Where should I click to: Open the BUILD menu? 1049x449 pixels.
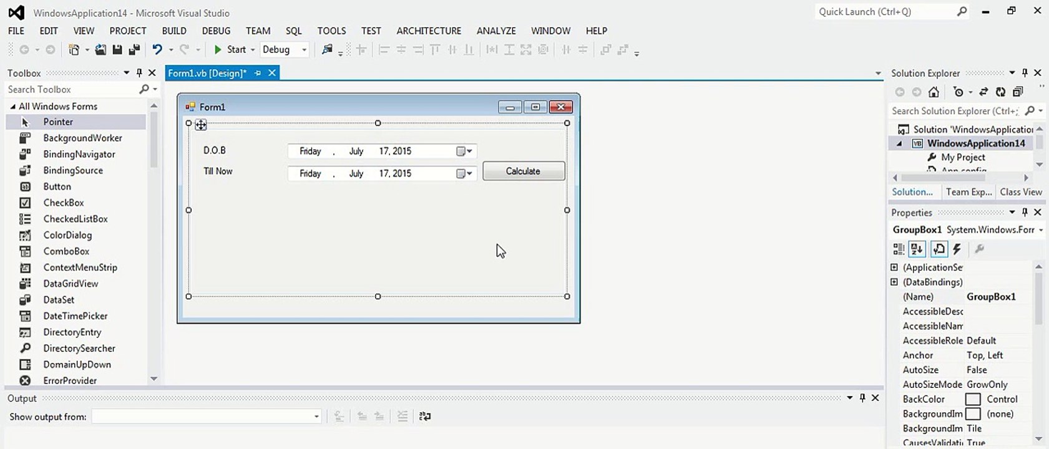(x=174, y=31)
